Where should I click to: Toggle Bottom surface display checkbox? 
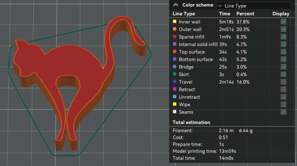click(283, 60)
